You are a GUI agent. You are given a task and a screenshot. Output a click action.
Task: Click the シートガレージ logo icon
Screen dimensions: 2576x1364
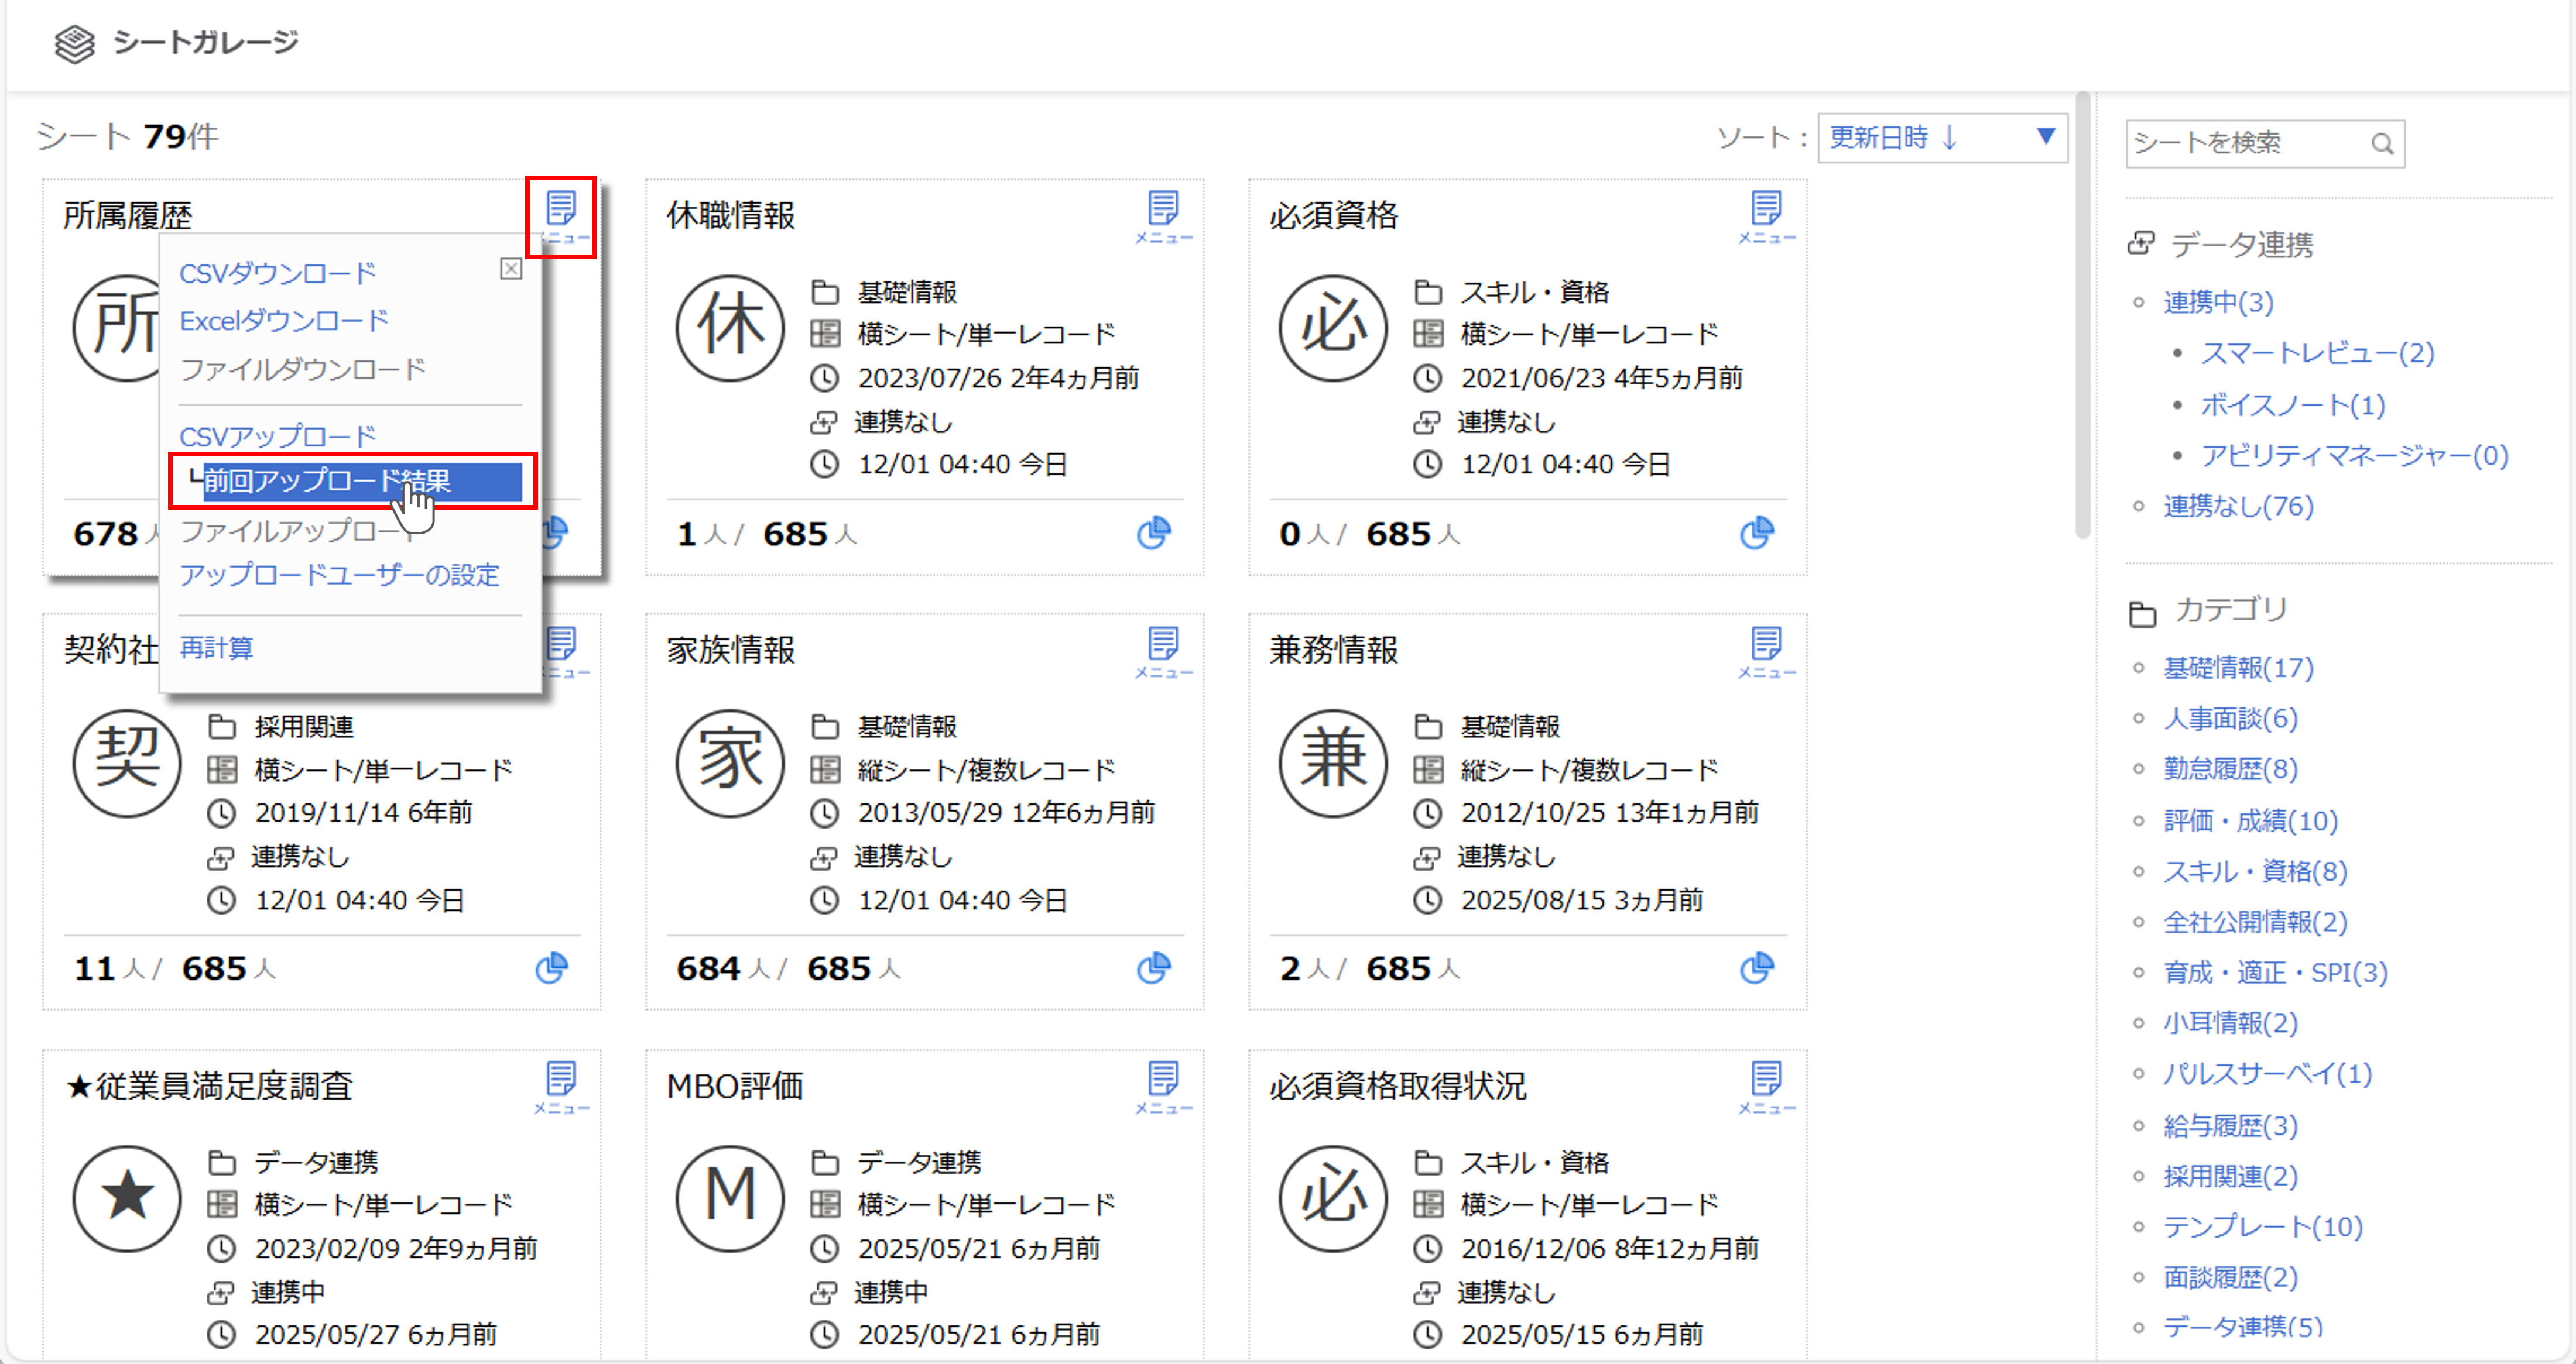tap(74, 42)
